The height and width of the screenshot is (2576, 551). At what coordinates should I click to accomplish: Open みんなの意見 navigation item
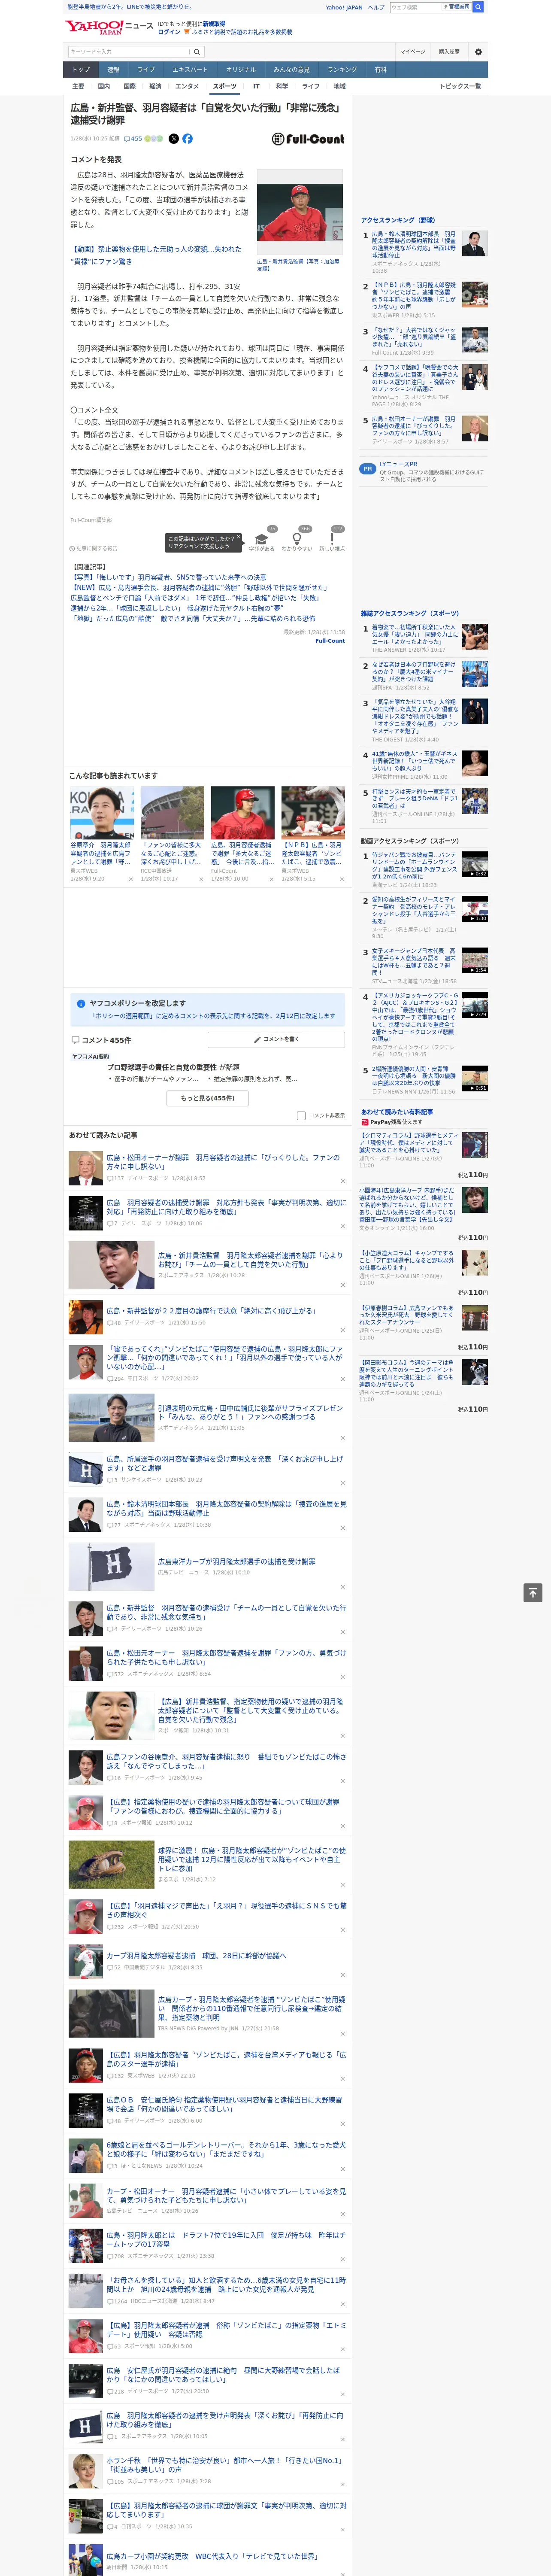(291, 70)
